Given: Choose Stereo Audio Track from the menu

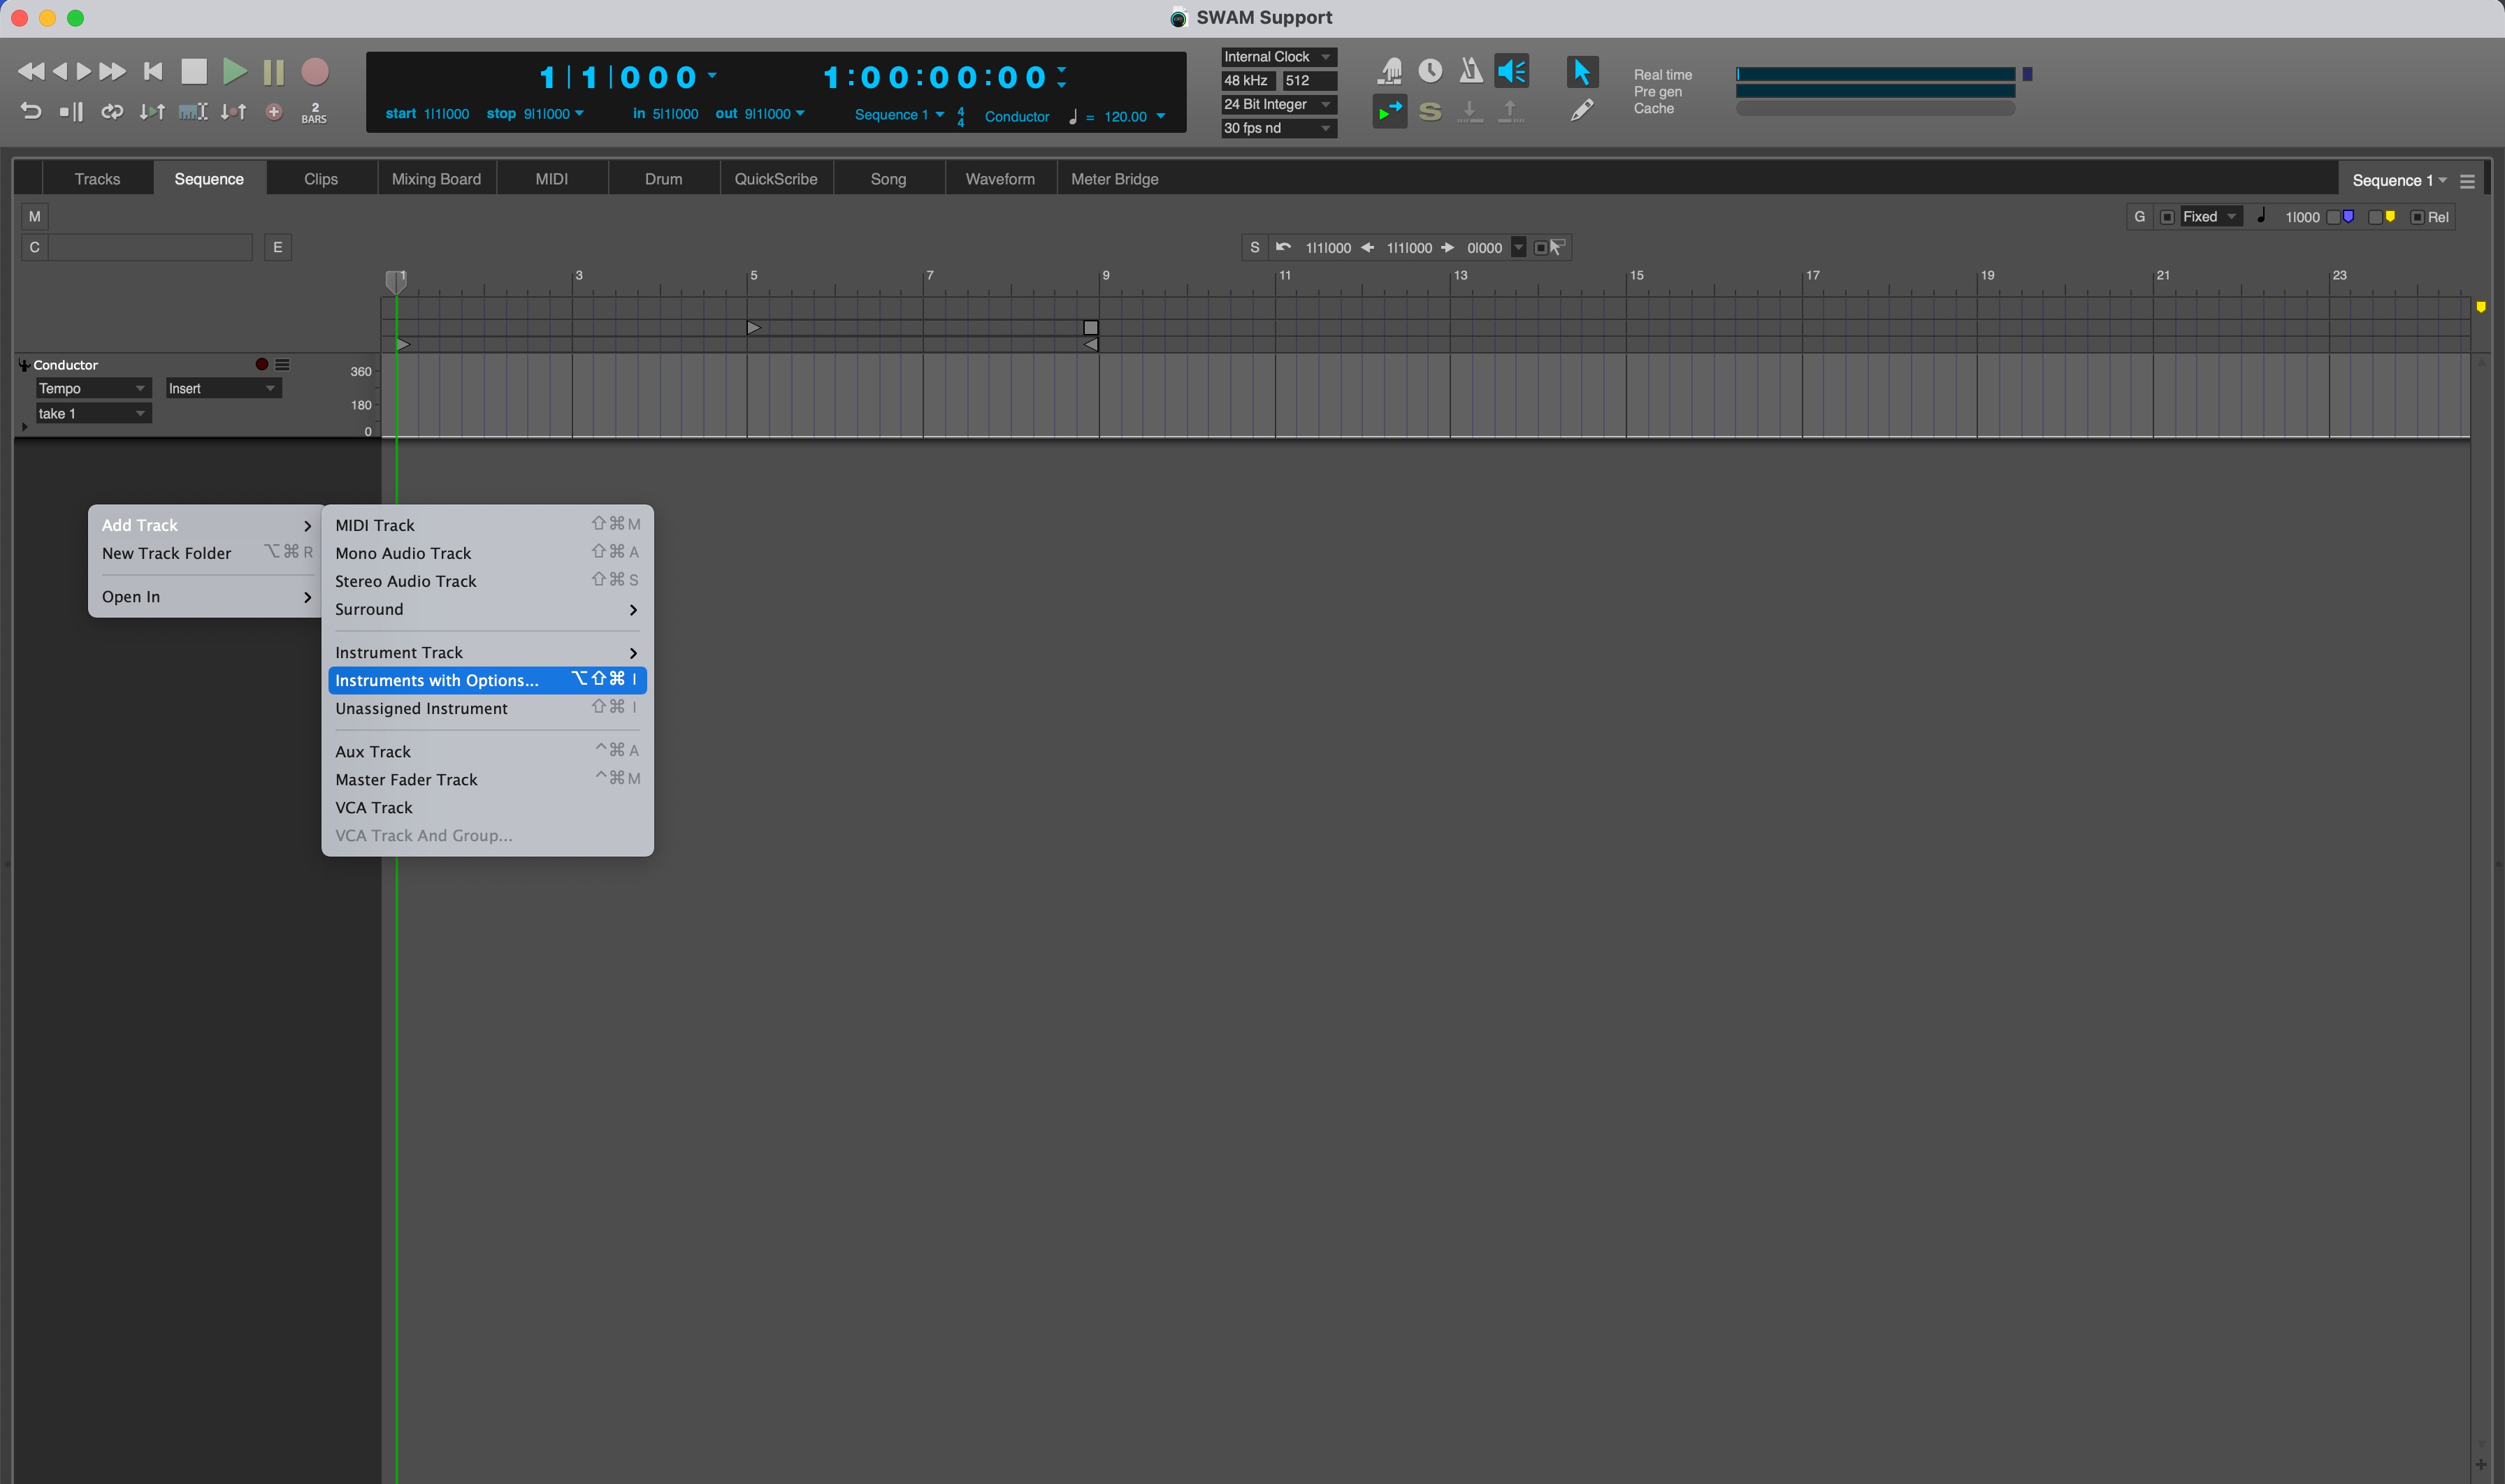Looking at the screenshot, I should (x=487, y=581).
